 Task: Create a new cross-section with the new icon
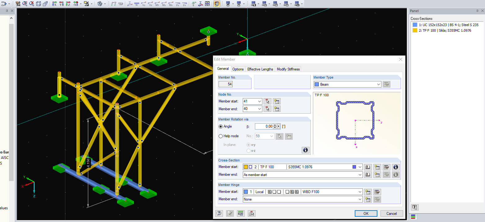tap(377, 167)
